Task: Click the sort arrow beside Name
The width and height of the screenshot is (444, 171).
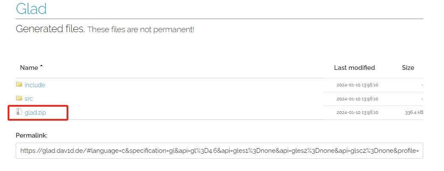Action: point(41,66)
